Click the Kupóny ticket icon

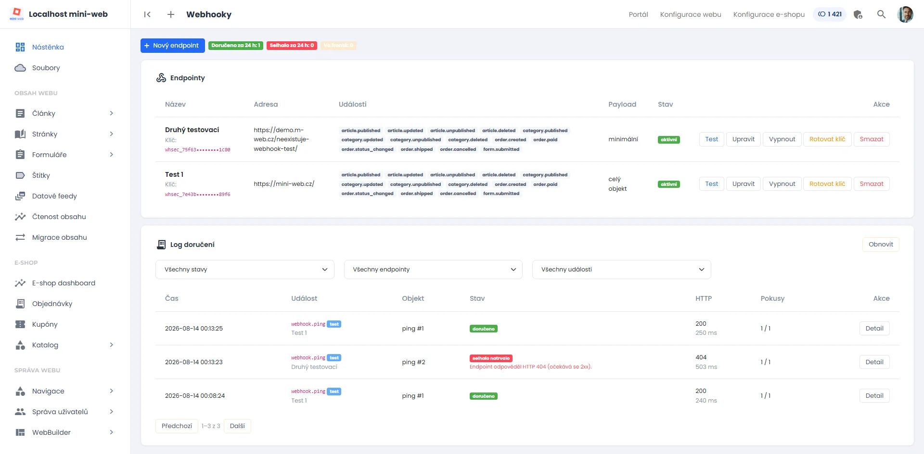[20, 324]
